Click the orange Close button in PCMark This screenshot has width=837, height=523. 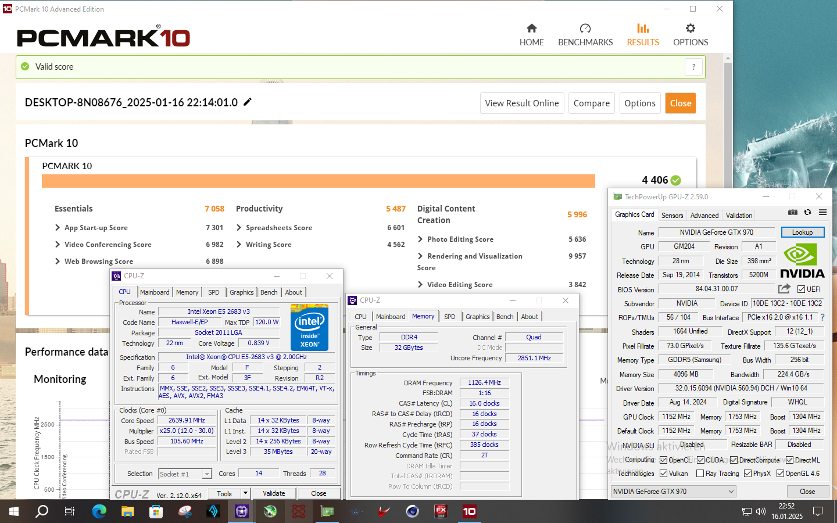[681, 103]
